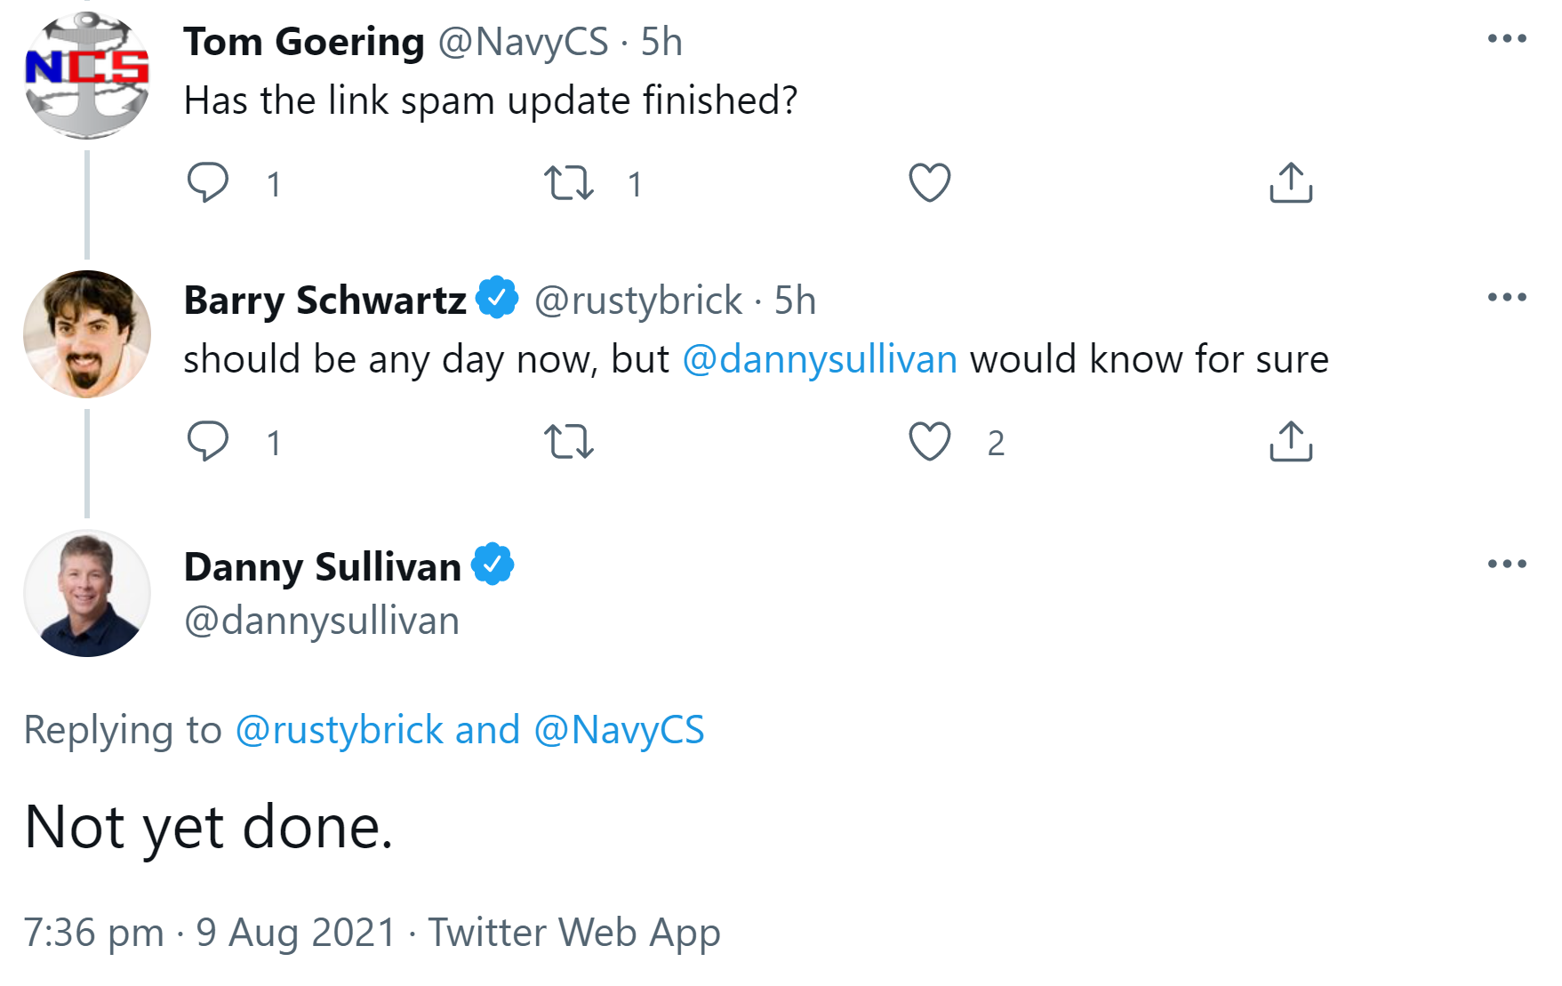Like Tom Goering's tweet

coord(930,182)
